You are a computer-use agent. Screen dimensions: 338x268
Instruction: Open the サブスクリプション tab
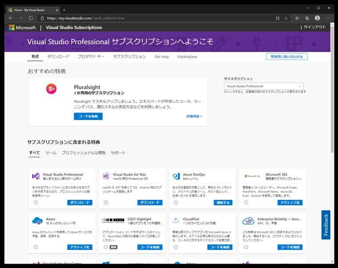tap(129, 56)
